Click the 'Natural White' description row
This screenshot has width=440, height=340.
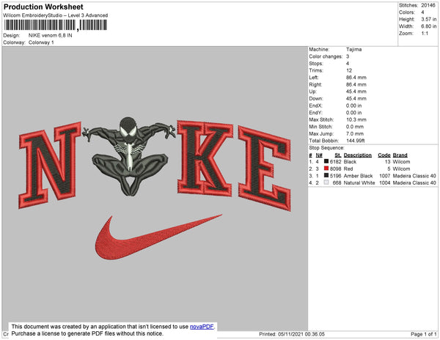click(359, 182)
